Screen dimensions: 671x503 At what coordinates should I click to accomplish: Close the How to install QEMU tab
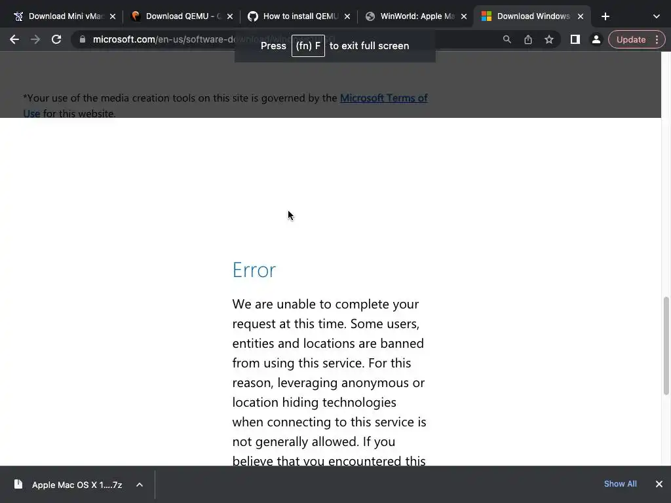click(347, 16)
